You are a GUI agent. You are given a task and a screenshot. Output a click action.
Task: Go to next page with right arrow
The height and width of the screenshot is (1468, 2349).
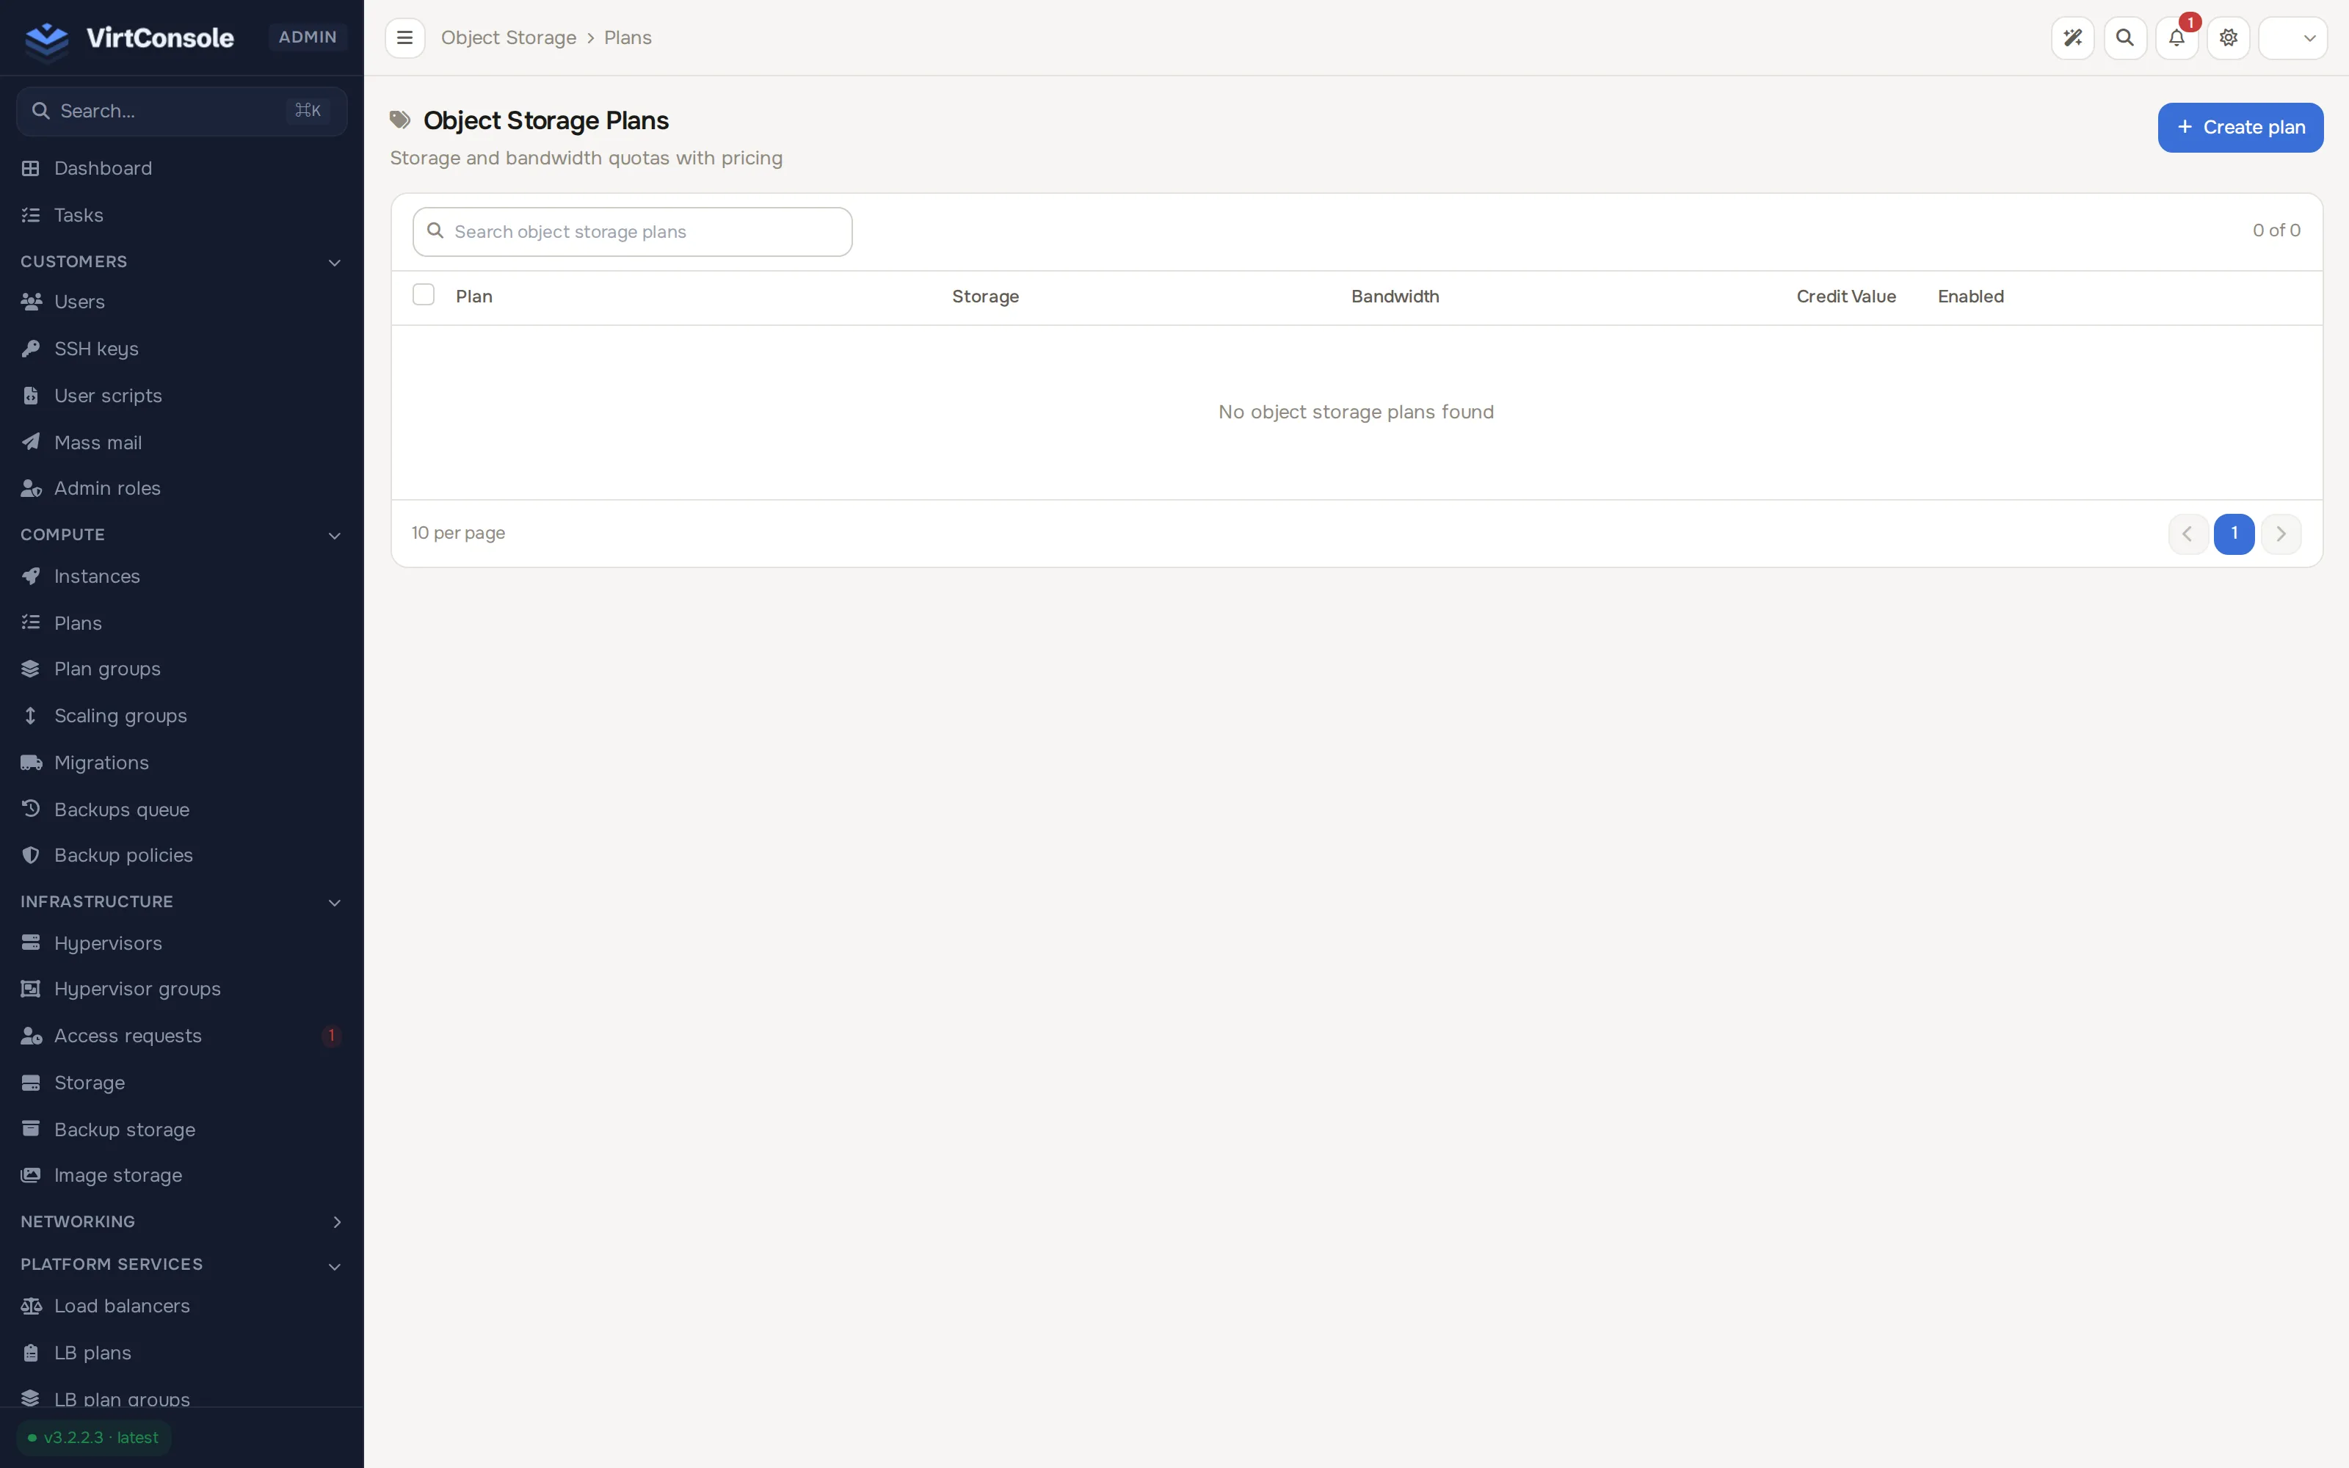pyautogui.click(x=2281, y=534)
